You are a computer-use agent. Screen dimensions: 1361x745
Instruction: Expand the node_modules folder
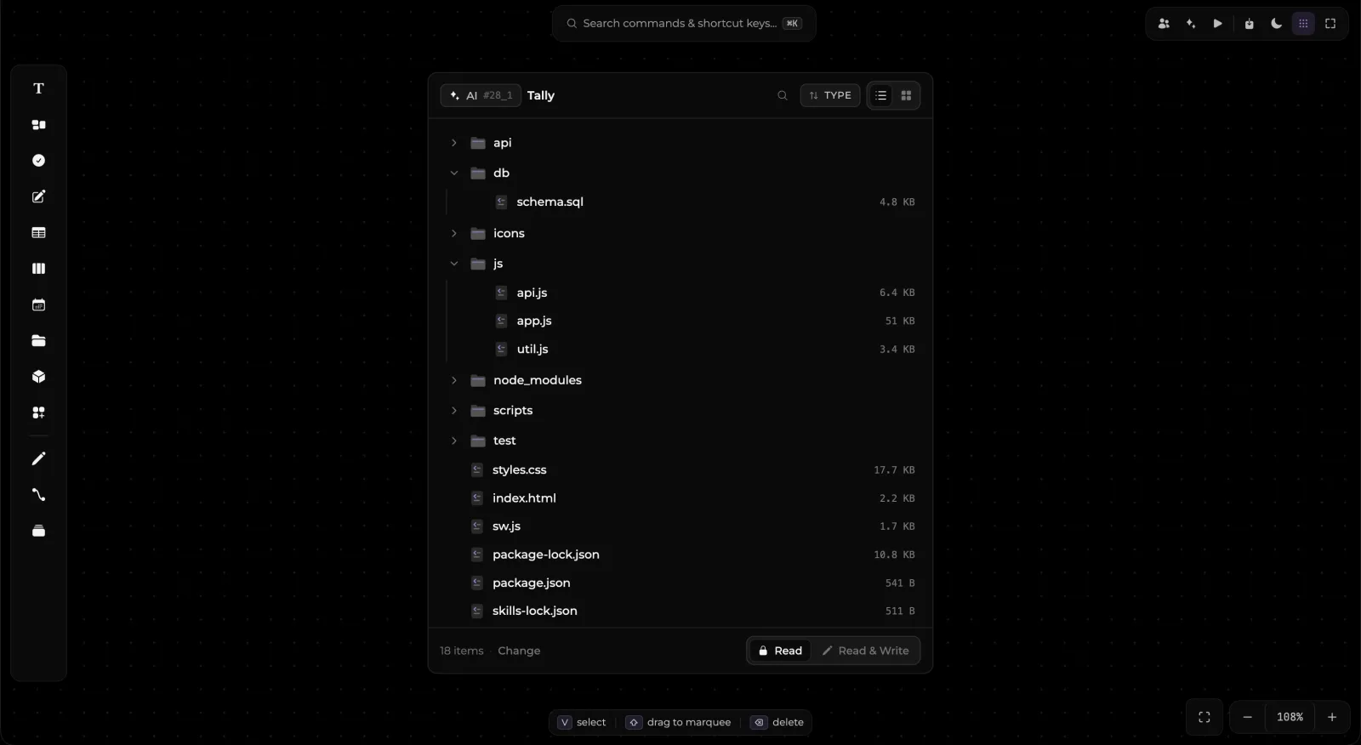[x=454, y=380]
